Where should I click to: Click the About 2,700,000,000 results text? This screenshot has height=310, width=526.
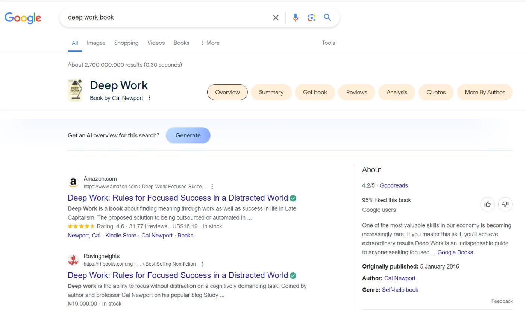(x=125, y=65)
